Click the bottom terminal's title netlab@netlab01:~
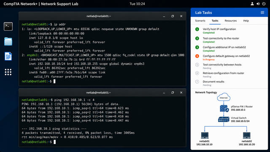The width and height of the screenshot is (270, 152). [98, 93]
